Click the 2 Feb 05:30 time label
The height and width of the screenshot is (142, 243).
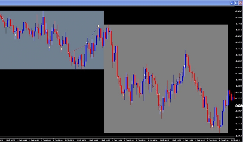coord(10,140)
